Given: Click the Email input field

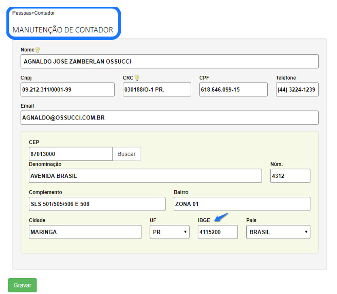Looking at the screenshot, I should 169,117.
